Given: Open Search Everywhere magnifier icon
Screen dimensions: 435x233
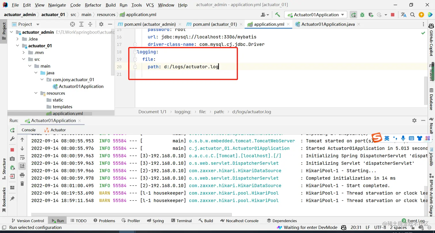Looking at the screenshot, I should click(x=413, y=15).
